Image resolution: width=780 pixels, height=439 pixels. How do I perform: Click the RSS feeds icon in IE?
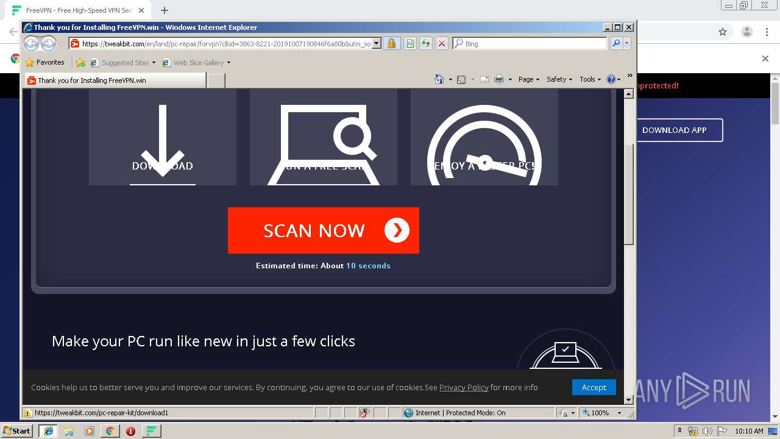click(x=461, y=79)
